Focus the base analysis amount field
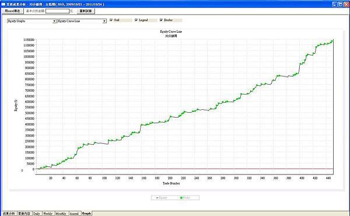This screenshot has height=216, width=350. point(57,11)
